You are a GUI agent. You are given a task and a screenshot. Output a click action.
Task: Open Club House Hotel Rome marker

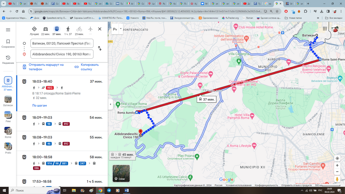click(236, 27)
